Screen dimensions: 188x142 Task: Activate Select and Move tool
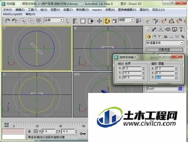tap(99, 21)
